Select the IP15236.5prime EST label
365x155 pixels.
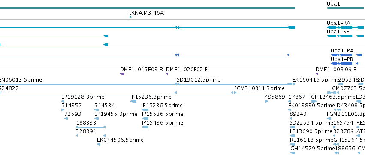(162, 106)
